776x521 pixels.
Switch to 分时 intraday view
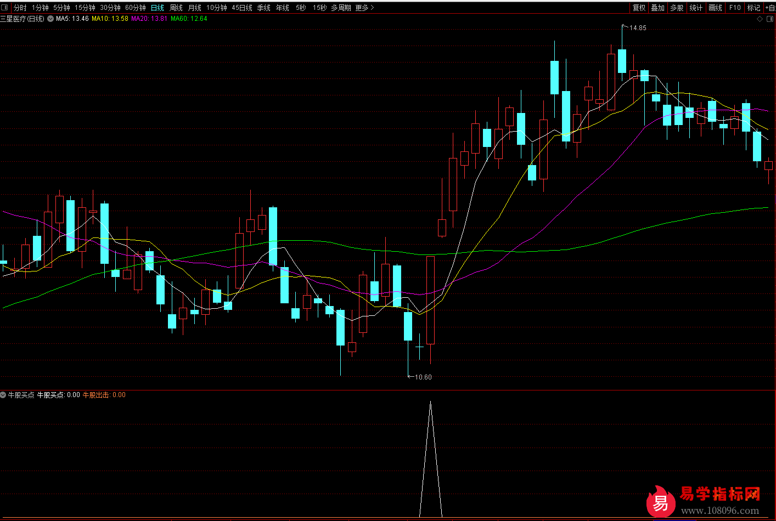coord(20,8)
